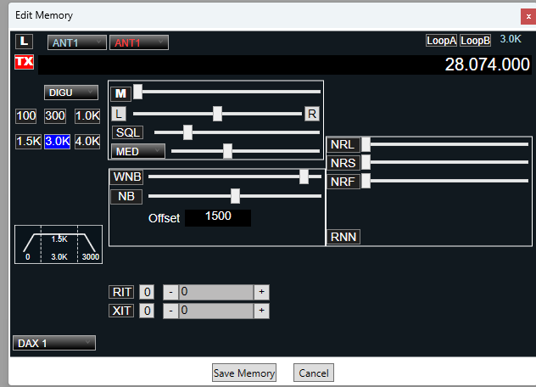
Task: Toggle the NRL noise reduction button
Action: point(343,145)
